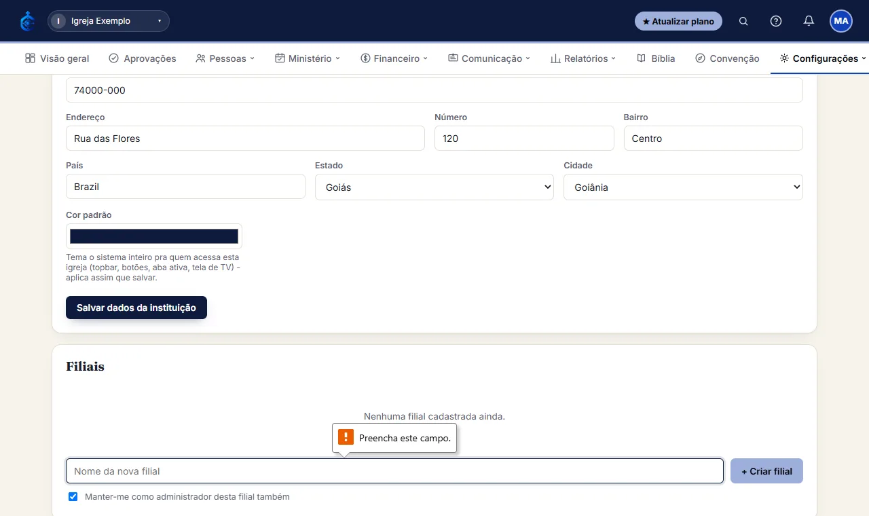The image size is (869, 516).
Task: Click the postal code field 74000-000
Action: click(434, 90)
